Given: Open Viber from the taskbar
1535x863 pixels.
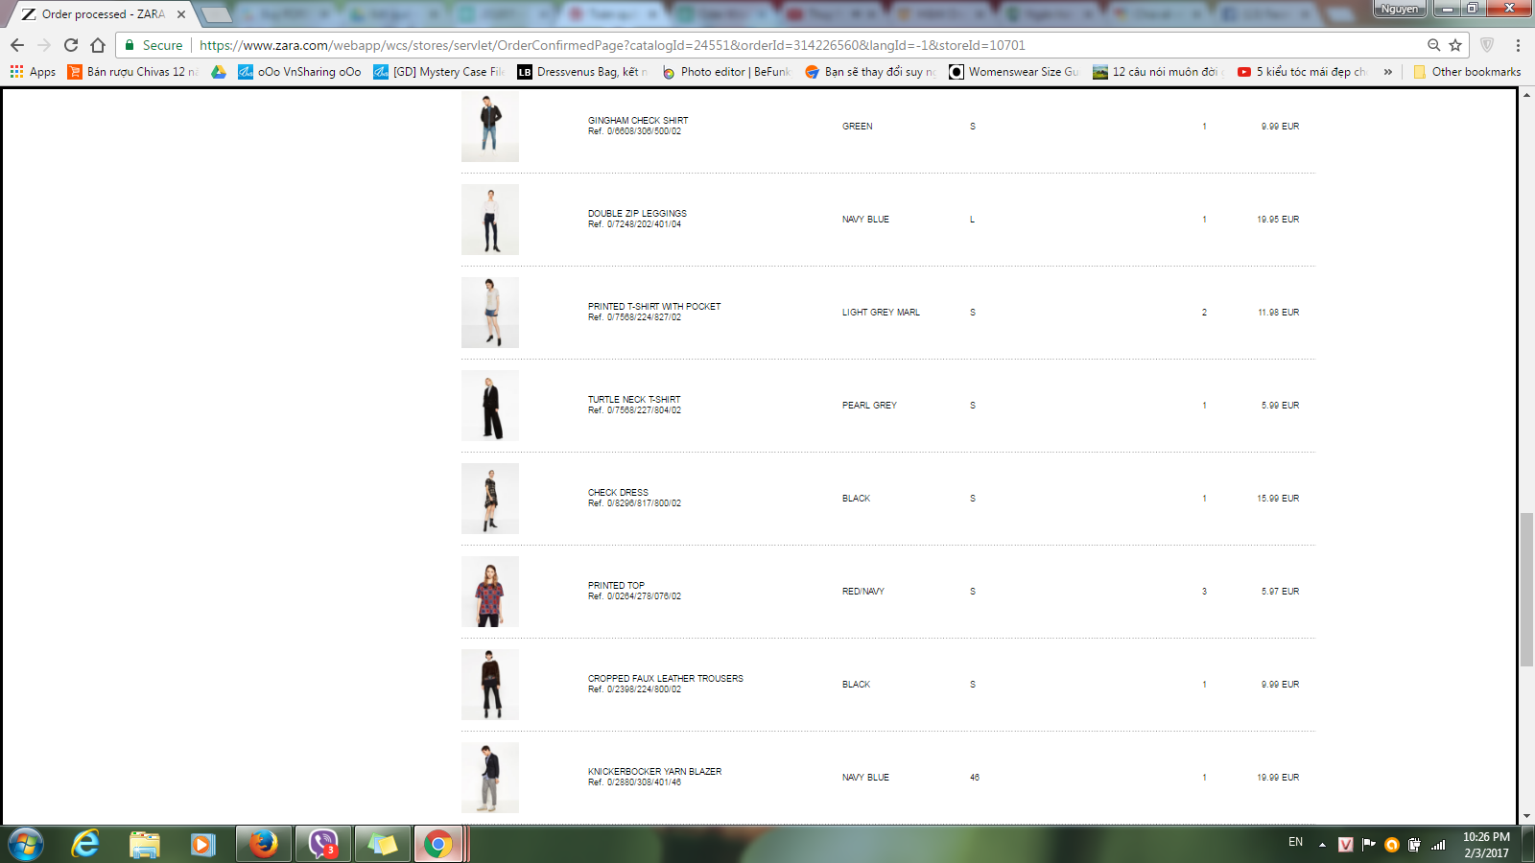Looking at the screenshot, I should [323, 844].
